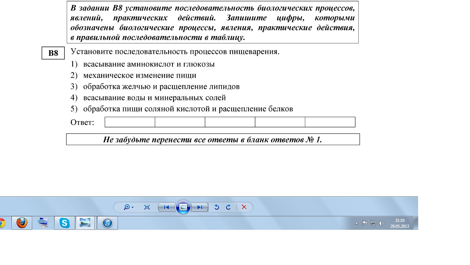Show hidden system tray icons
470x265 pixels.
(x=356, y=223)
